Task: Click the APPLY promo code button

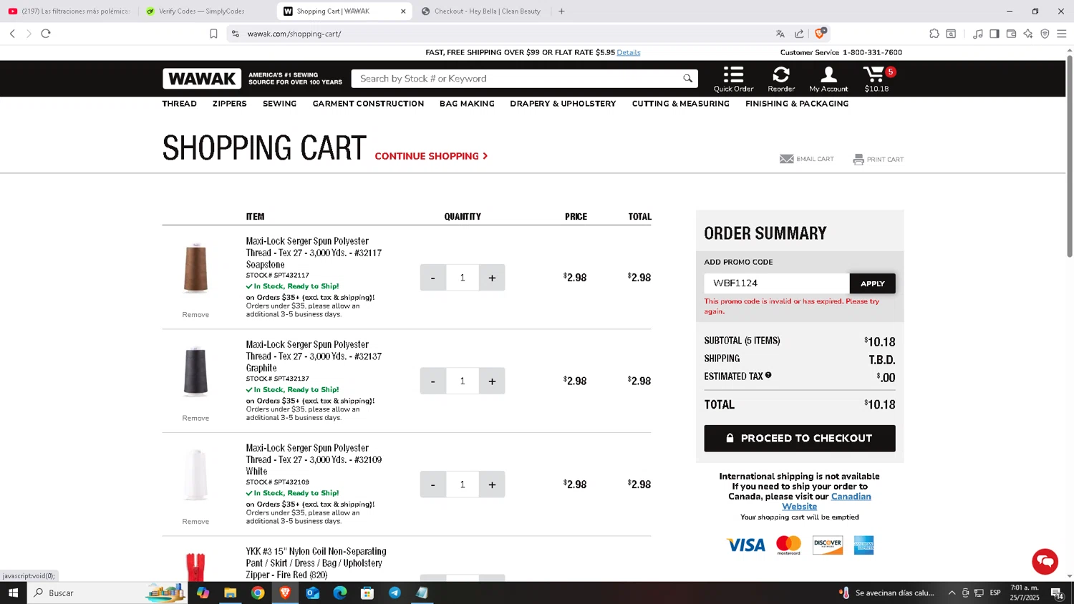Action: click(x=872, y=283)
